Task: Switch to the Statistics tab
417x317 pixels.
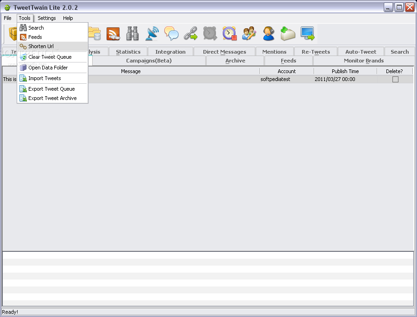Action: [128, 52]
